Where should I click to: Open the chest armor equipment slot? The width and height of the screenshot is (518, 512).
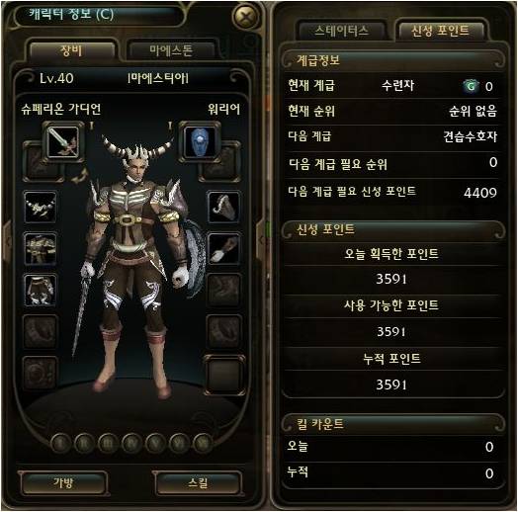tap(41, 248)
